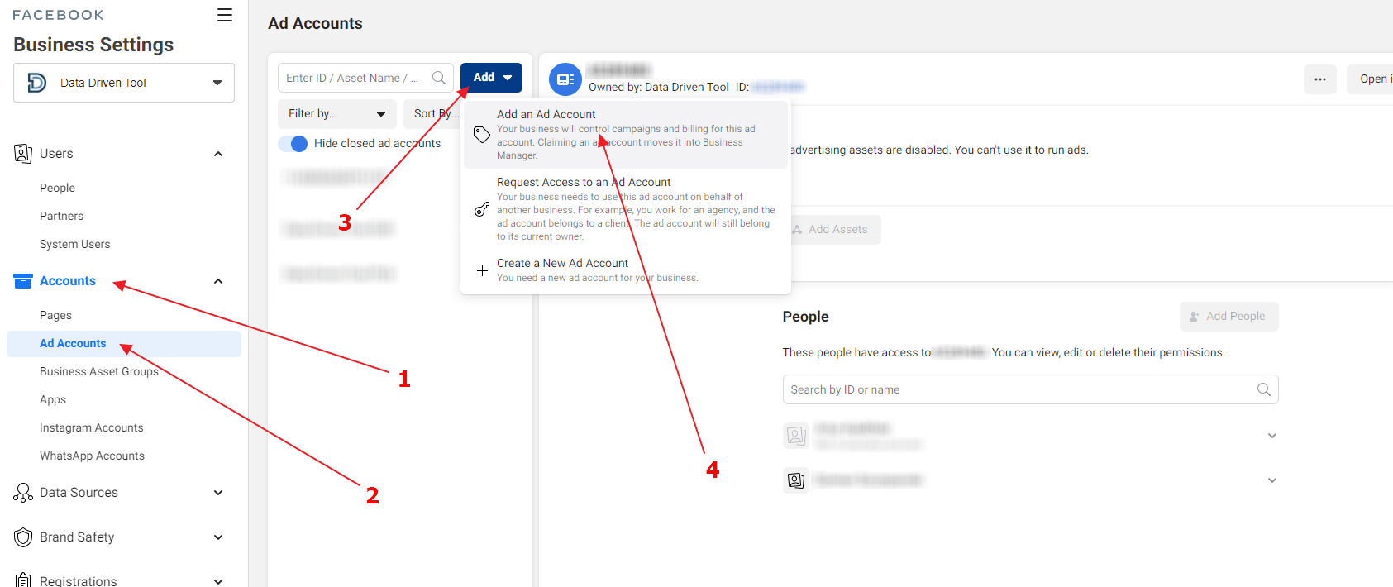1393x587 pixels.
Task: Click the key icon beside Request Access option
Action: (x=482, y=209)
